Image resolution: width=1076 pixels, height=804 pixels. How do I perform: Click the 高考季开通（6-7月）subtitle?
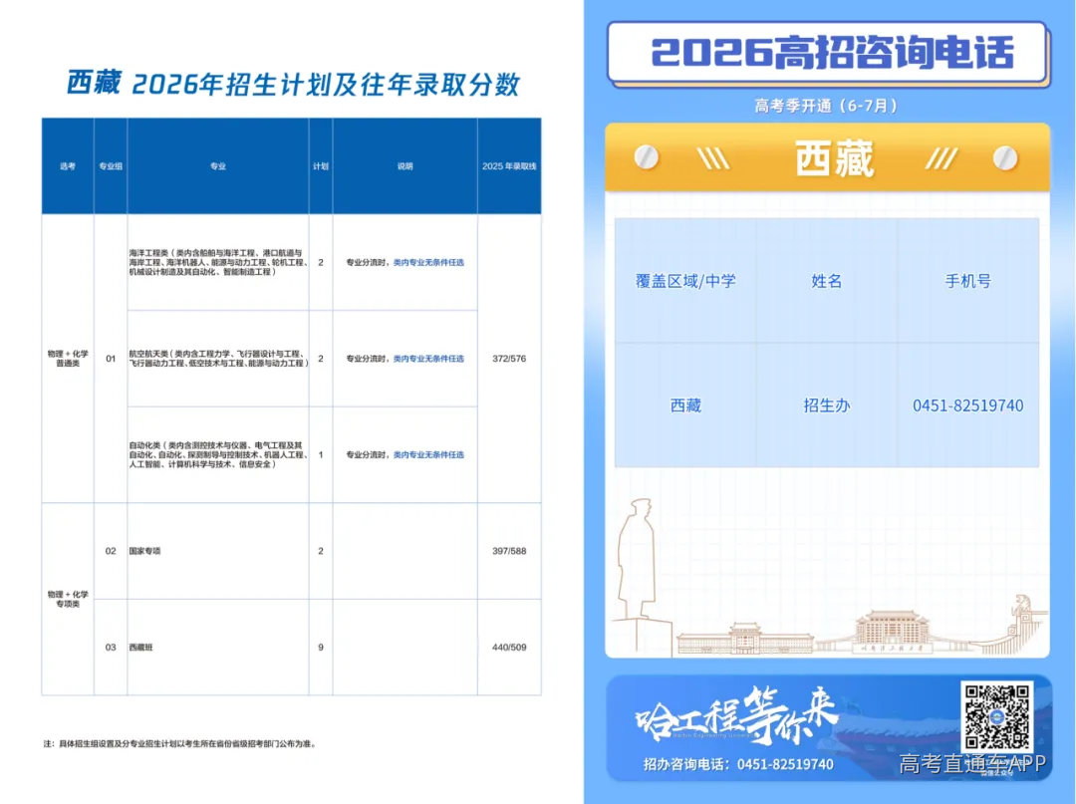(x=826, y=106)
